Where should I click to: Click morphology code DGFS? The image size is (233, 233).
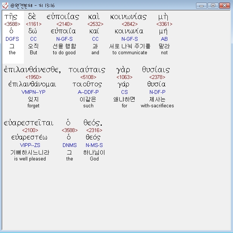pos(12,39)
